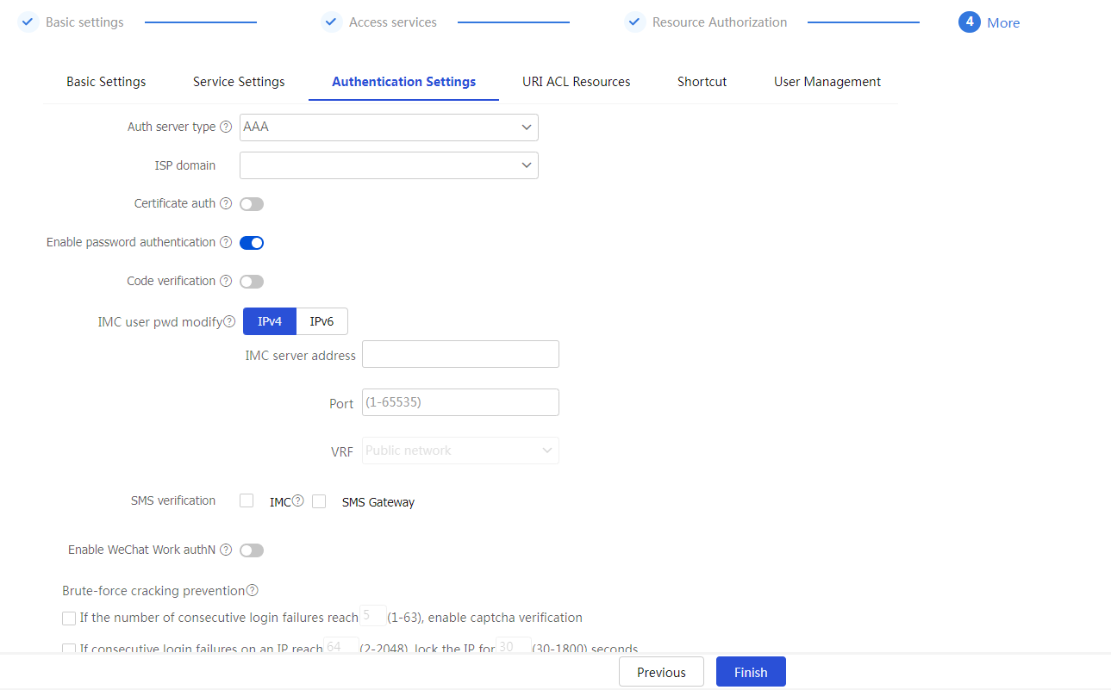Go to the Basic settings wizard step
The width and height of the screenshot is (1111, 690).
click(x=84, y=22)
